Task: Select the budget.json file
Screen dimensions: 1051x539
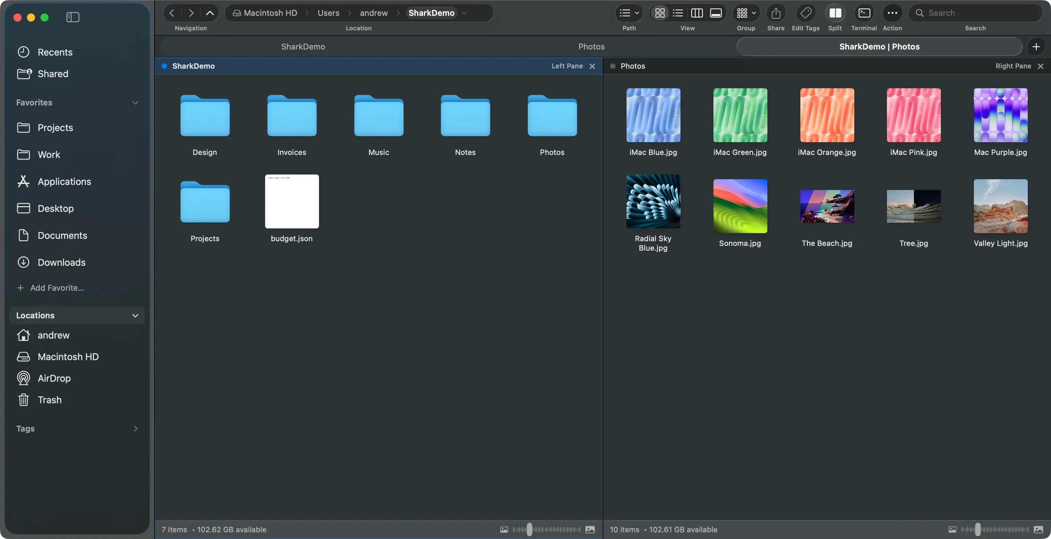Action: 292,201
